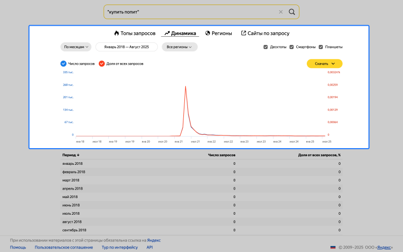
Task: Click the globe icon beside Регионы
Action: [x=208, y=33]
